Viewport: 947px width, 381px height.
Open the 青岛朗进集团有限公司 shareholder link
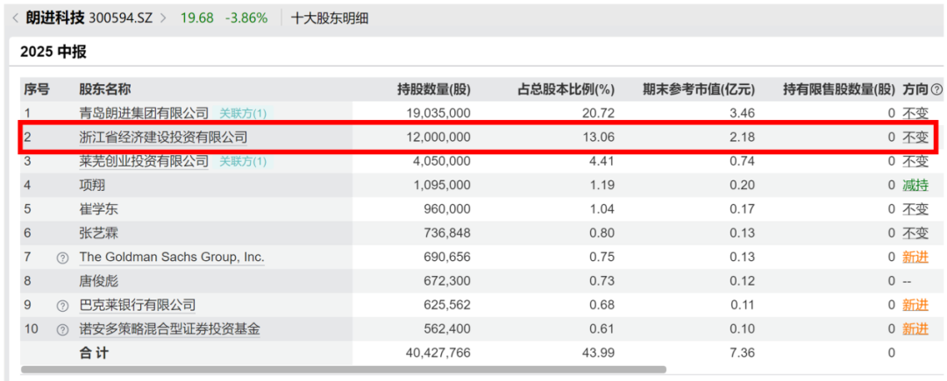coord(144,113)
